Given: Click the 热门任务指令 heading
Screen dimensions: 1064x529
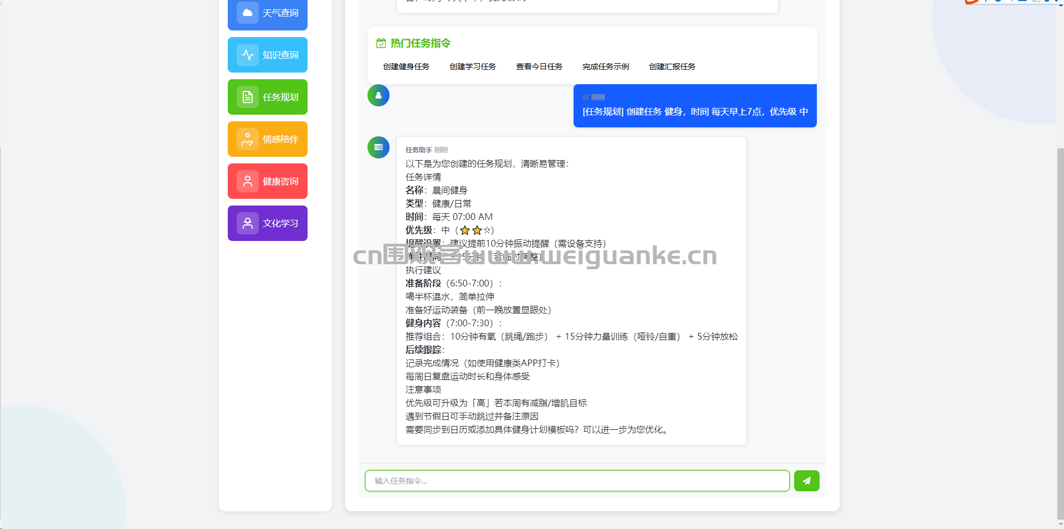Looking at the screenshot, I should (421, 43).
